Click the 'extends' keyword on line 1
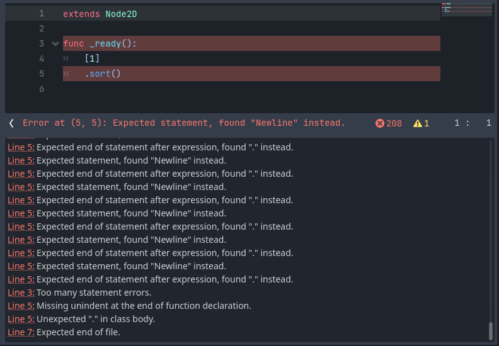This screenshot has height=346, width=499. (x=81, y=14)
